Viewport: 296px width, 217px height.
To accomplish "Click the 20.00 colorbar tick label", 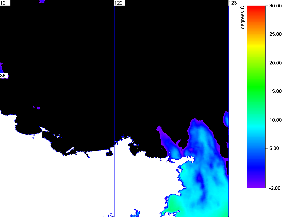I will coord(275,63).
